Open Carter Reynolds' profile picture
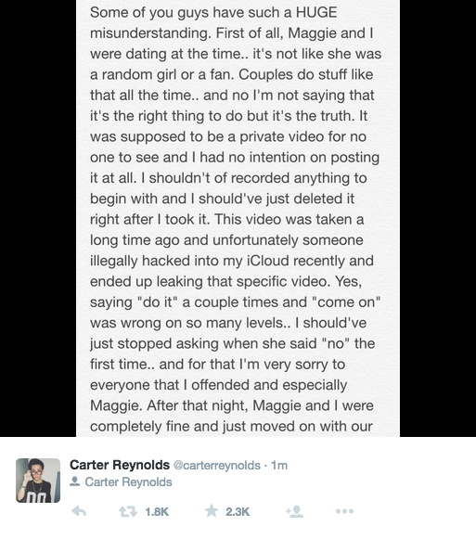The width and height of the screenshot is (476, 539). [x=38, y=481]
